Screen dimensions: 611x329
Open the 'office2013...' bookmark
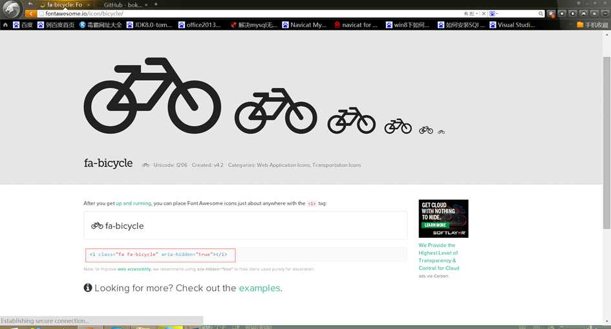(200, 25)
